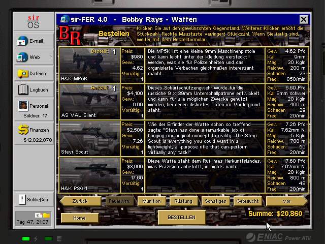The image size is (325, 244).
Task: Order another H&K MP5K weapon image
Action: [x=89, y=65]
